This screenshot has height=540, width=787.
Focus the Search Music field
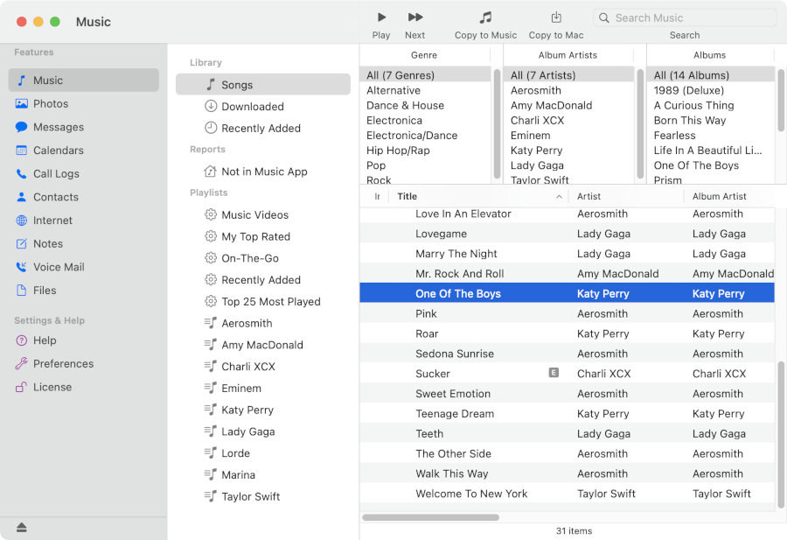click(x=685, y=18)
